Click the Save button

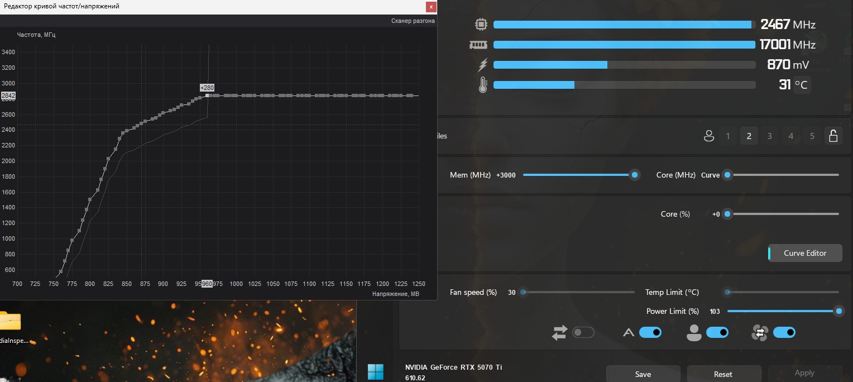pos(643,374)
